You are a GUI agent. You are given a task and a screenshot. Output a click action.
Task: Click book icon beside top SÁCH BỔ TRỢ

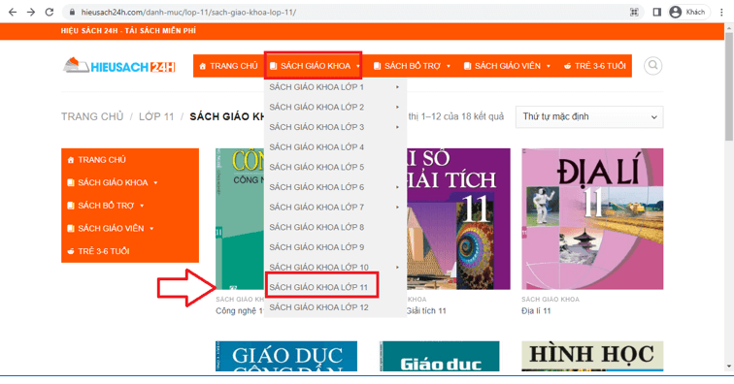[377, 66]
